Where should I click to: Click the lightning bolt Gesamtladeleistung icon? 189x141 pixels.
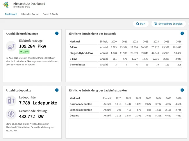point(11,114)
